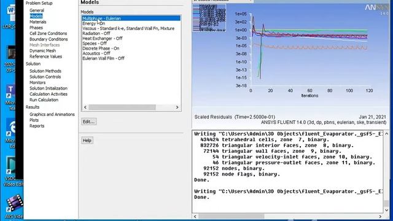Click the Models list horizontal scrollbar thumb
Viewport: 393px width, 221px height.
pyautogui.click(x=122, y=107)
